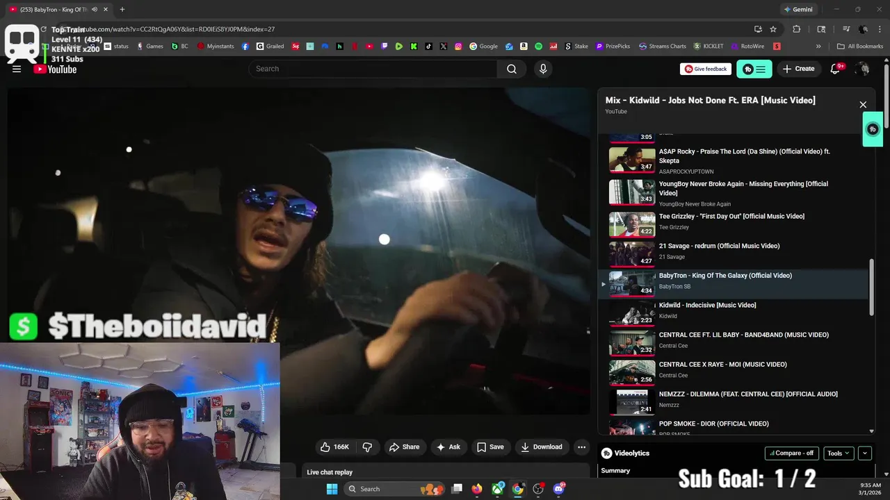The width and height of the screenshot is (890, 500).
Task: Open more actions ellipsis under video
Action: point(581,447)
